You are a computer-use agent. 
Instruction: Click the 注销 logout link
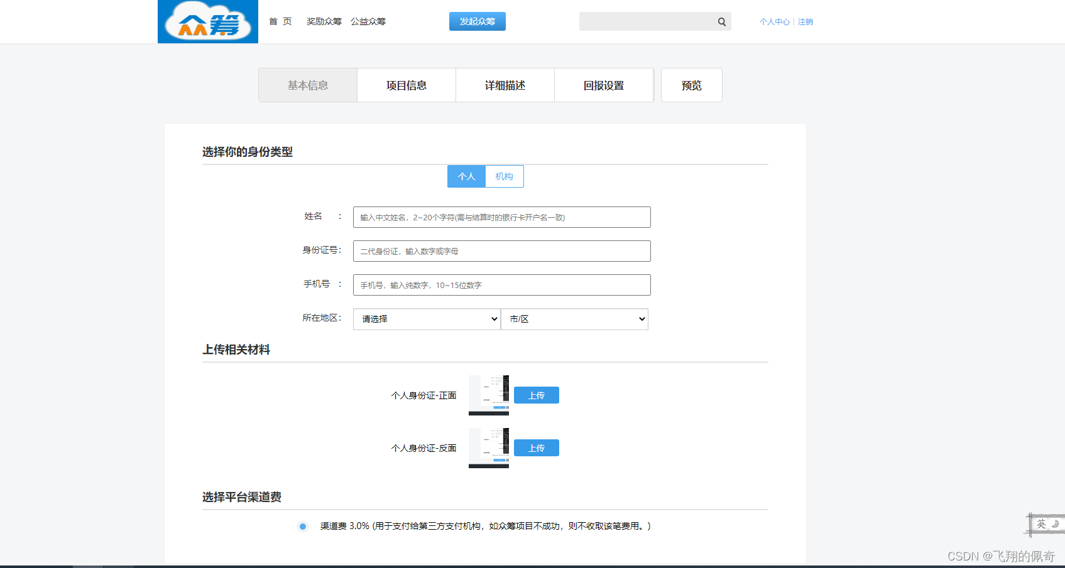806,22
